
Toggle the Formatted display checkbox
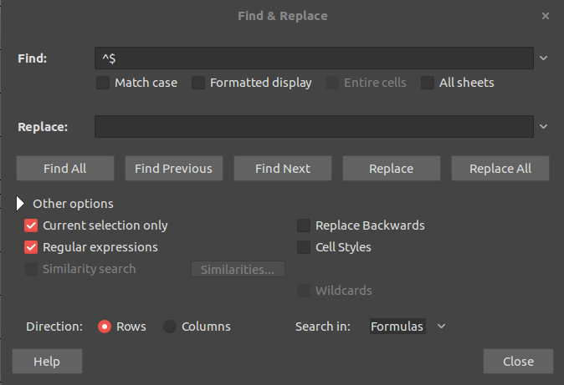pos(198,83)
